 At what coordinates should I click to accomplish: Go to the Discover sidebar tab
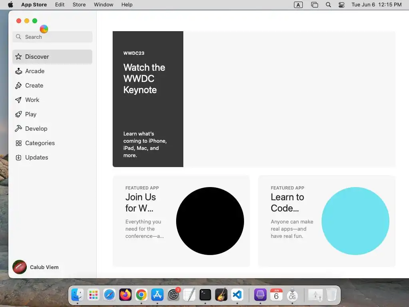(52, 57)
